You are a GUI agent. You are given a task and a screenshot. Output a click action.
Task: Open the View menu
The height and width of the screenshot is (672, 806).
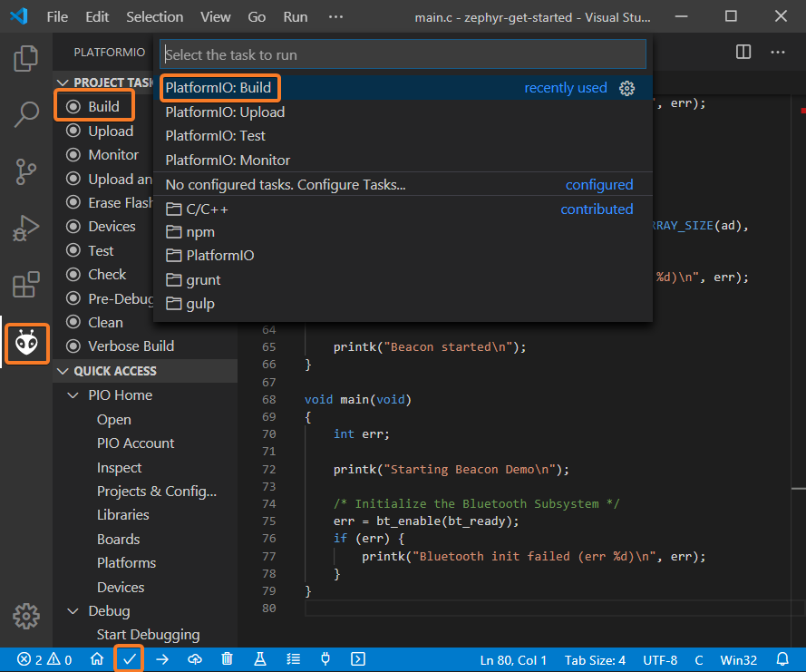pos(216,17)
